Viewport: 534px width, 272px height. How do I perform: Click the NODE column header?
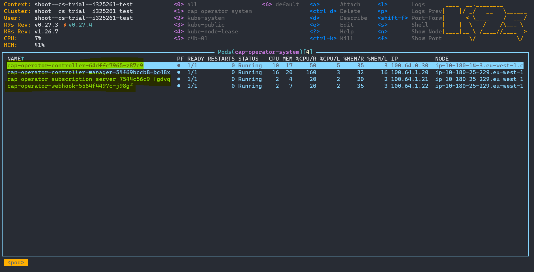[x=442, y=59]
